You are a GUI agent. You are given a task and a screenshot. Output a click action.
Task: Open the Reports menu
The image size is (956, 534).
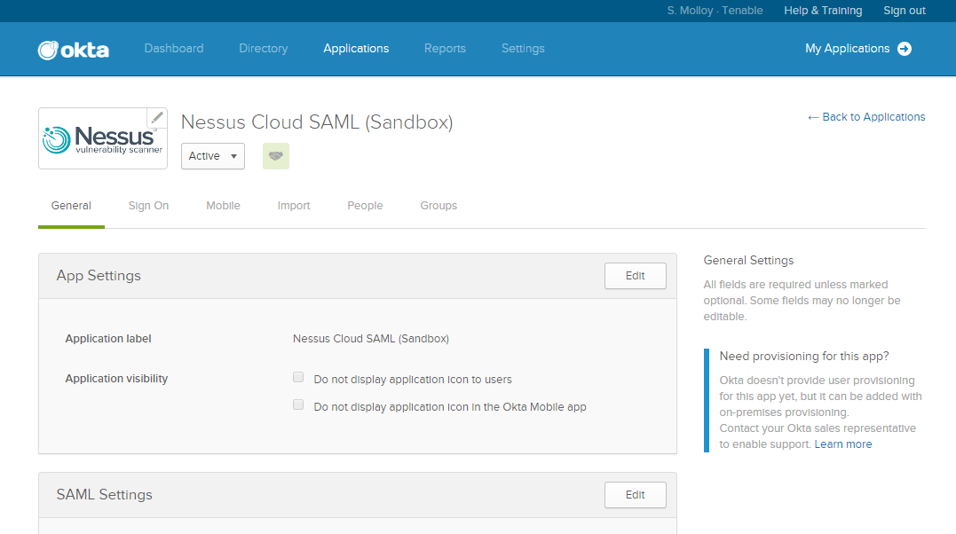coord(445,48)
